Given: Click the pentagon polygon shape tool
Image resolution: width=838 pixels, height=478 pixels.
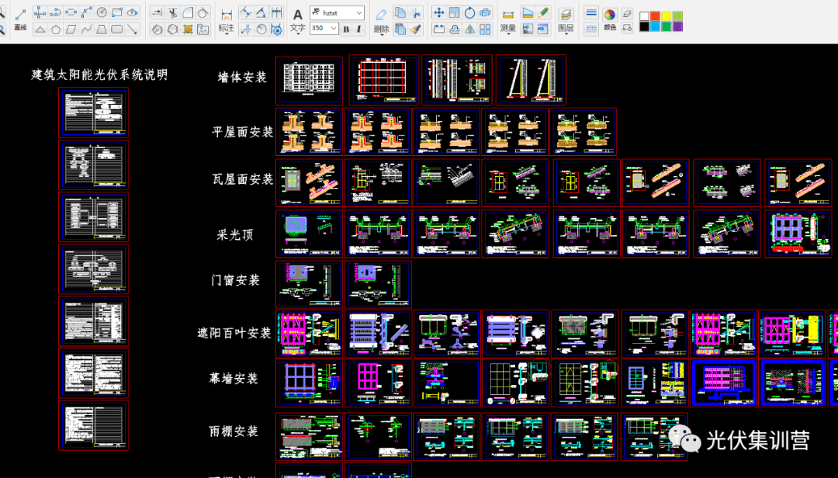Looking at the screenshot, I should pos(55,29).
